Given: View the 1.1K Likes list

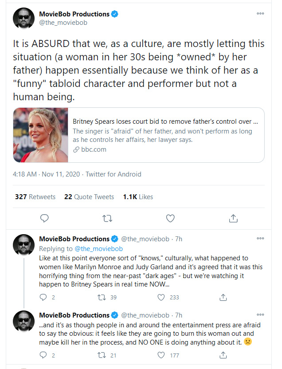Looking at the screenshot, I should click(138, 197).
